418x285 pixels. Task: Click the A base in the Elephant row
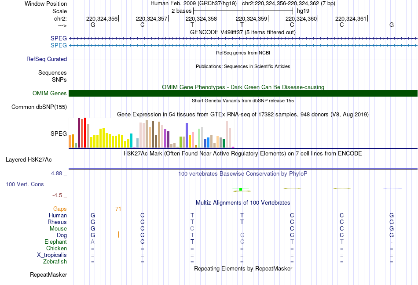[x=92, y=242]
